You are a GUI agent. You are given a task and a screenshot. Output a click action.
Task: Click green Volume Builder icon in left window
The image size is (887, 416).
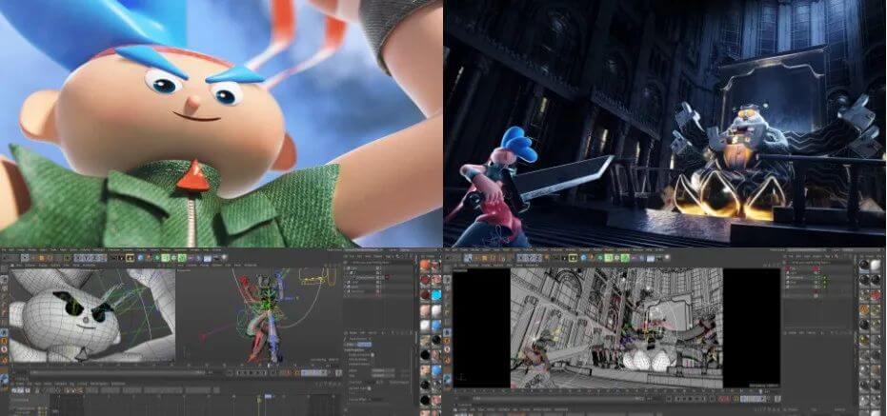pos(182,258)
